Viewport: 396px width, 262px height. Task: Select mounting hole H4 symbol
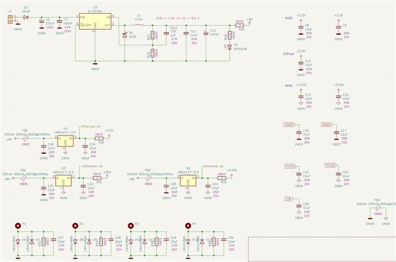(x=188, y=225)
